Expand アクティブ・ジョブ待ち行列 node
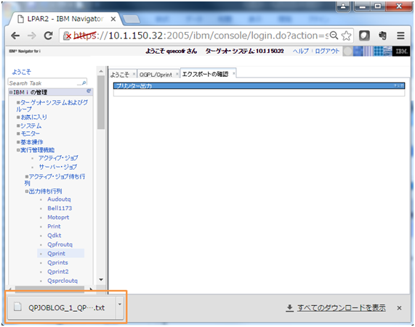The height and width of the screenshot is (327, 415). click(27, 176)
